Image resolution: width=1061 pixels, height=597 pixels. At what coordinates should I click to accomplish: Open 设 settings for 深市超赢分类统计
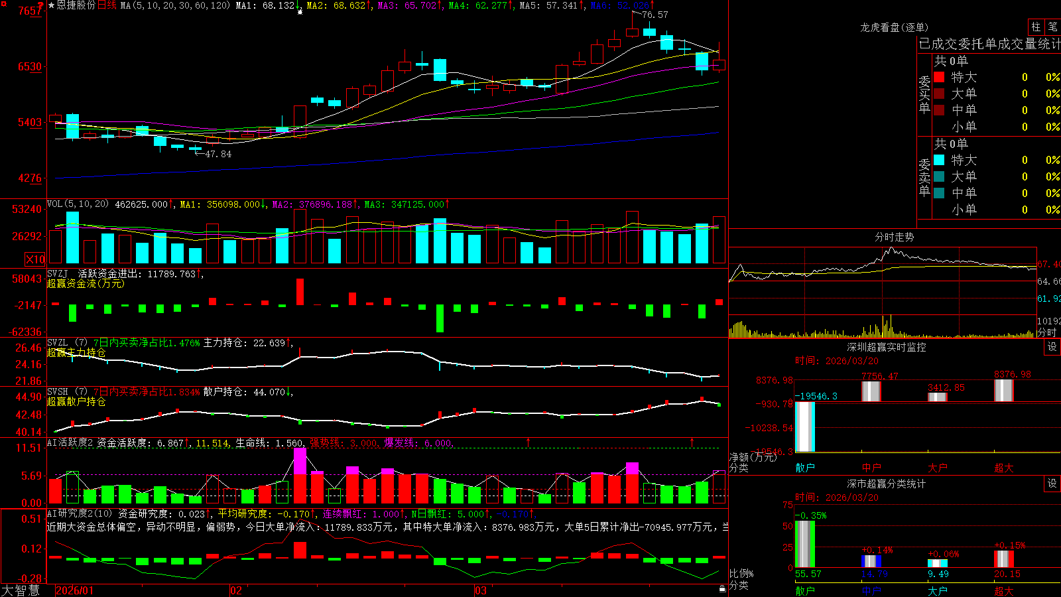(x=1052, y=484)
